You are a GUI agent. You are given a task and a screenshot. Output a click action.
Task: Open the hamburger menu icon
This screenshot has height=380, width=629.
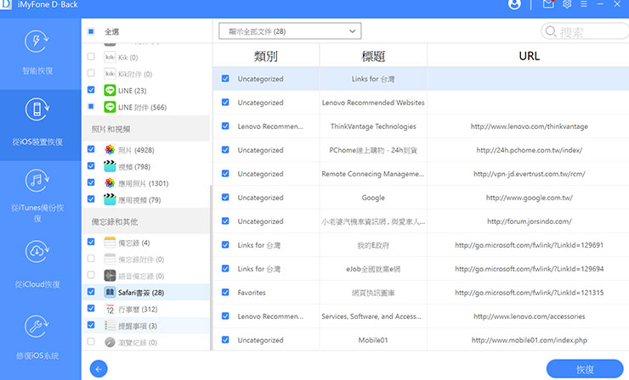pos(584,4)
